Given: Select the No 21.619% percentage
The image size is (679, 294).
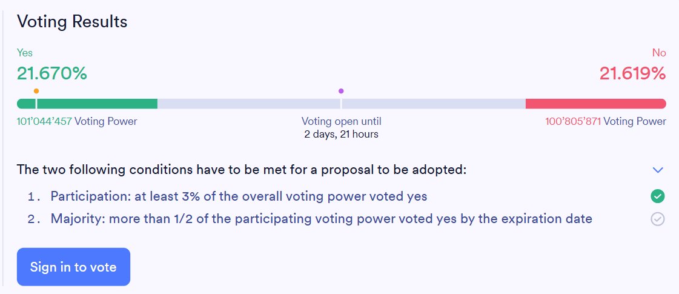Looking at the screenshot, I should pyautogui.click(x=632, y=73).
